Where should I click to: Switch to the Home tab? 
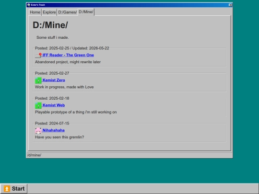point(35,12)
